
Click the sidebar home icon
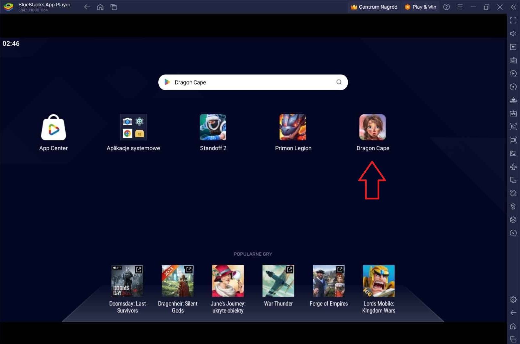(513, 326)
